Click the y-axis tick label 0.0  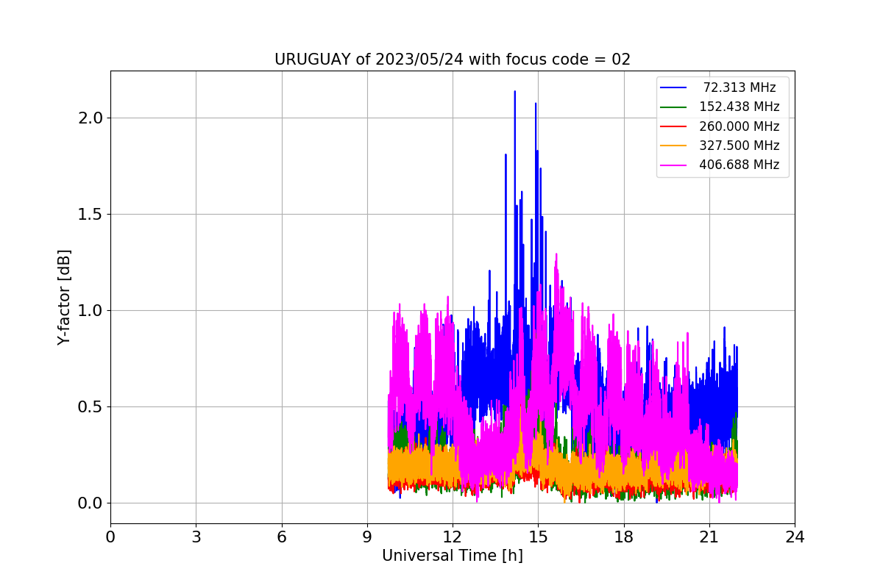pyautogui.click(x=91, y=503)
